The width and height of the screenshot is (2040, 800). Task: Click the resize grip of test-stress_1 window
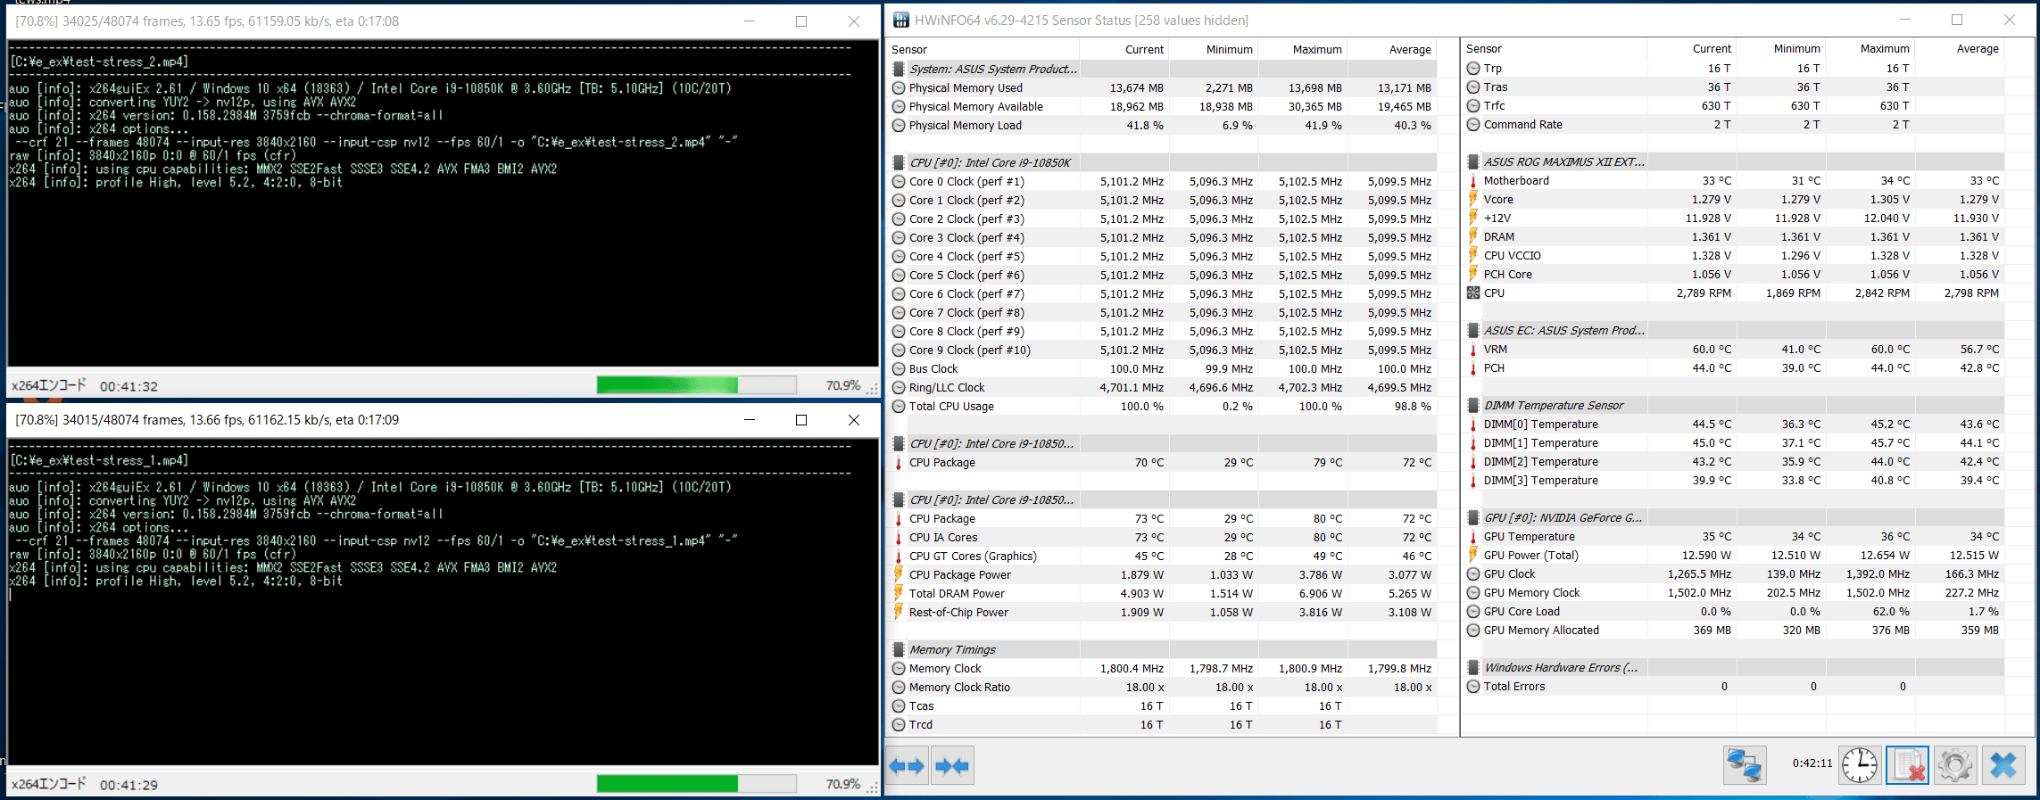pyautogui.click(x=873, y=788)
